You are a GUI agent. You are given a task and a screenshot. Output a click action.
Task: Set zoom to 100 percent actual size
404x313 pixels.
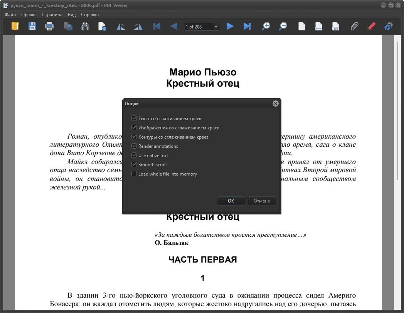pyautogui.click(x=336, y=26)
